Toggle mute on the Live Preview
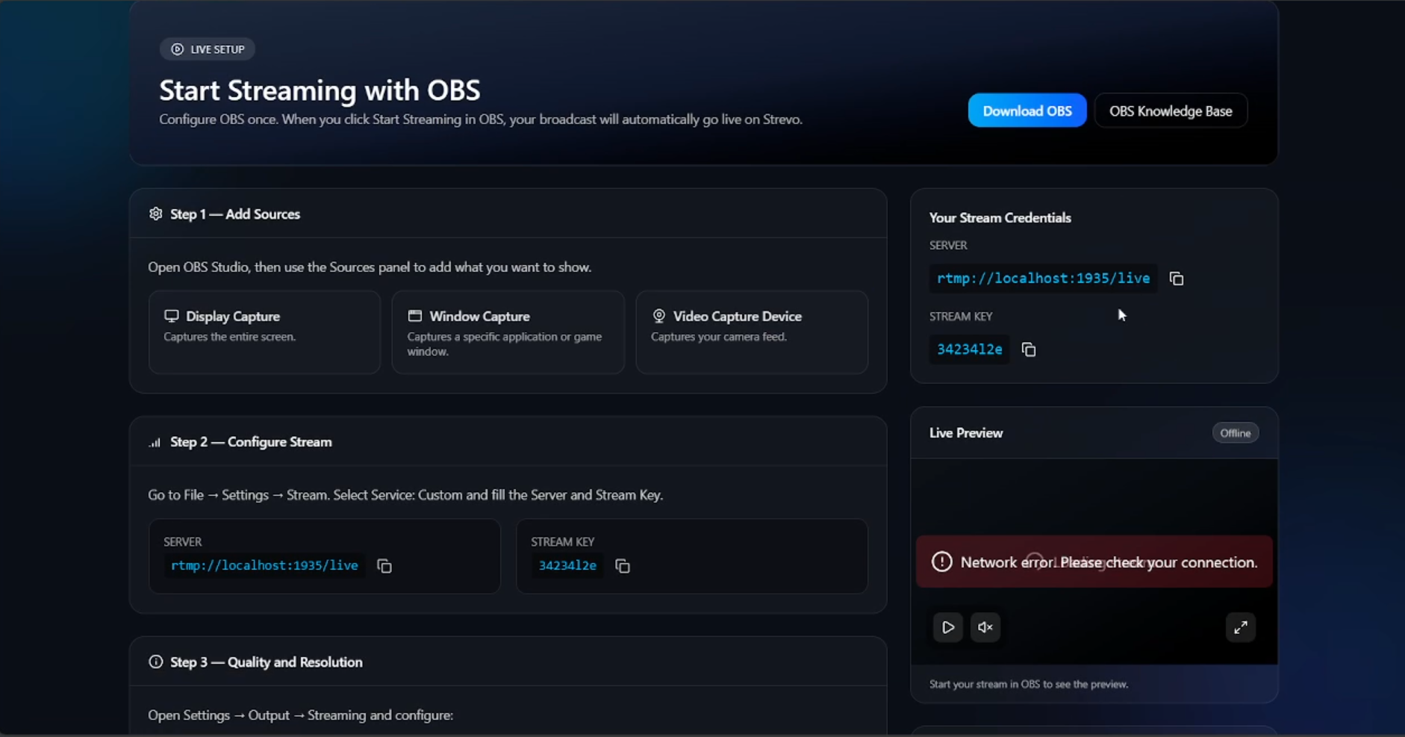Screen dimensions: 1405x737 [x=985, y=627]
